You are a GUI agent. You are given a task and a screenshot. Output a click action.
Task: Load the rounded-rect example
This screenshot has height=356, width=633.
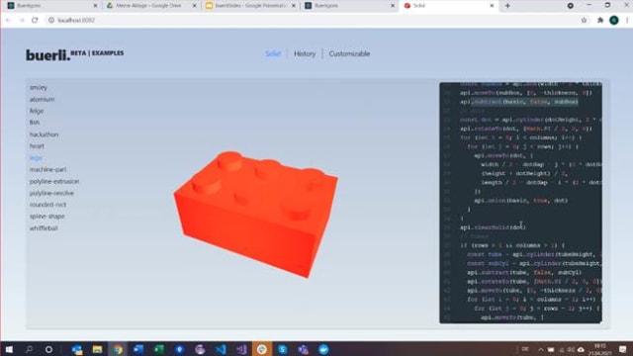(47, 205)
